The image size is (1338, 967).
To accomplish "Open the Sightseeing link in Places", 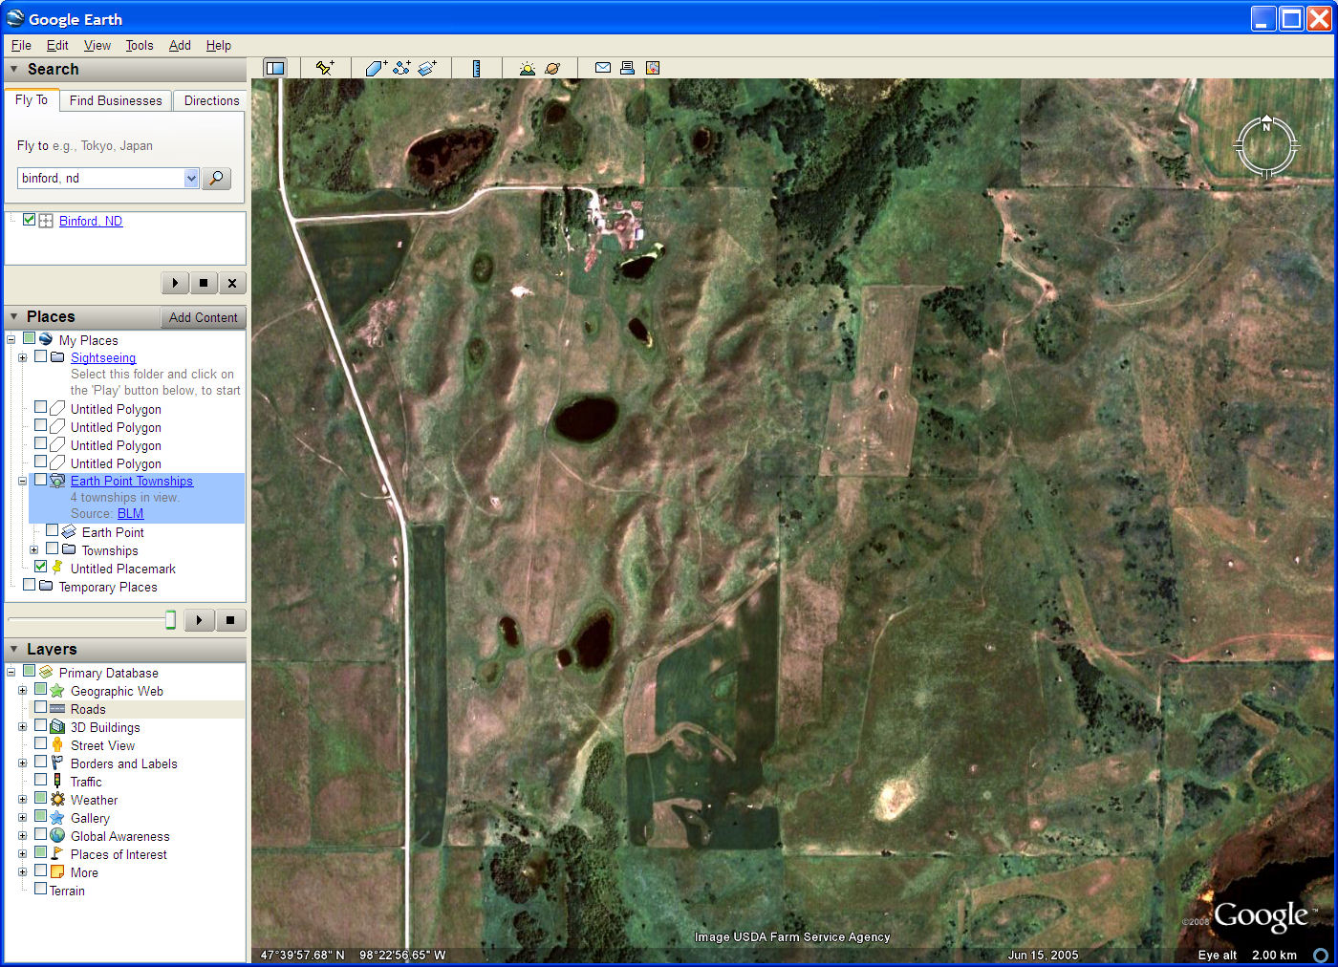I will (103, 357).
